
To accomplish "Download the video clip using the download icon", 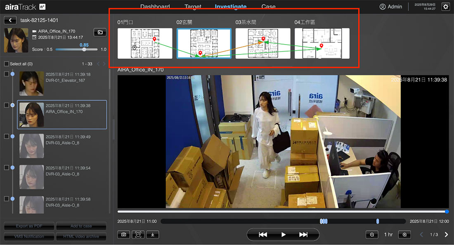I will pyautogui.click(x=153, y=234).
